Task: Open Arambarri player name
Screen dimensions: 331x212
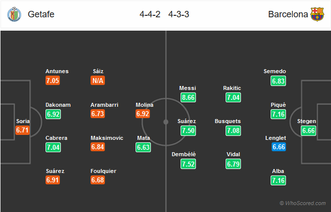Action: pyautogui.click(x=104, y=105)
